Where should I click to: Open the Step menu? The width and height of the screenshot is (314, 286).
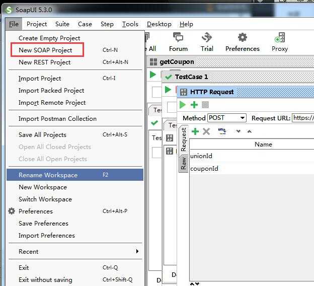[107, 24]
